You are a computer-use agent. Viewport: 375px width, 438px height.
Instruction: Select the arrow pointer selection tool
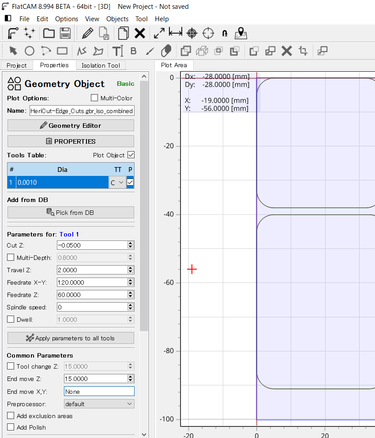pyautogui.click(x=13, y=51)
